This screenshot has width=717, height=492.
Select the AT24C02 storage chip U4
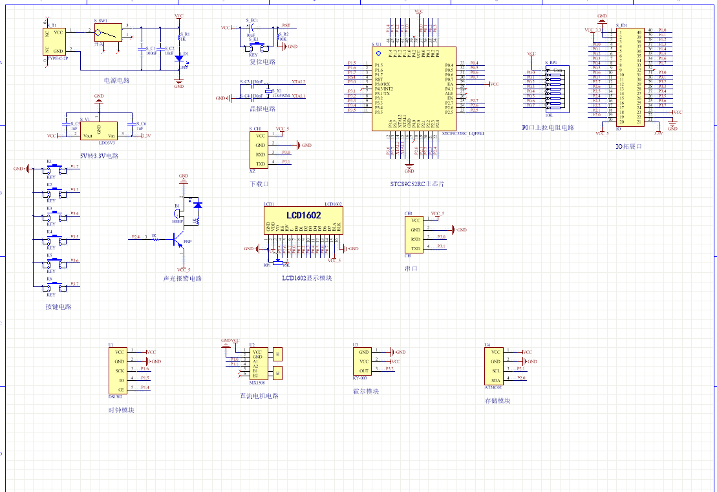(x=495, y=366)
